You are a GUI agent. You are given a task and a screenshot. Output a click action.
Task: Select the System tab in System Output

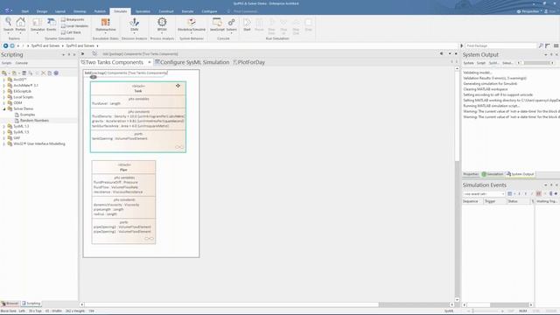pos(468,63)
